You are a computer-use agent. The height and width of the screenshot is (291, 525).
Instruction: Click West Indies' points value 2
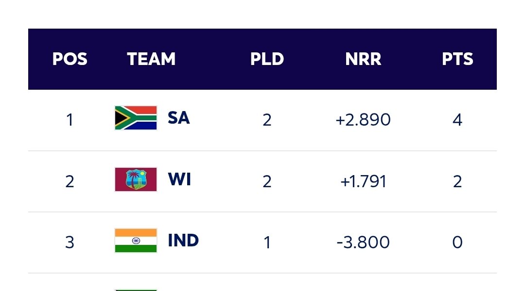[x=457, y=181]
